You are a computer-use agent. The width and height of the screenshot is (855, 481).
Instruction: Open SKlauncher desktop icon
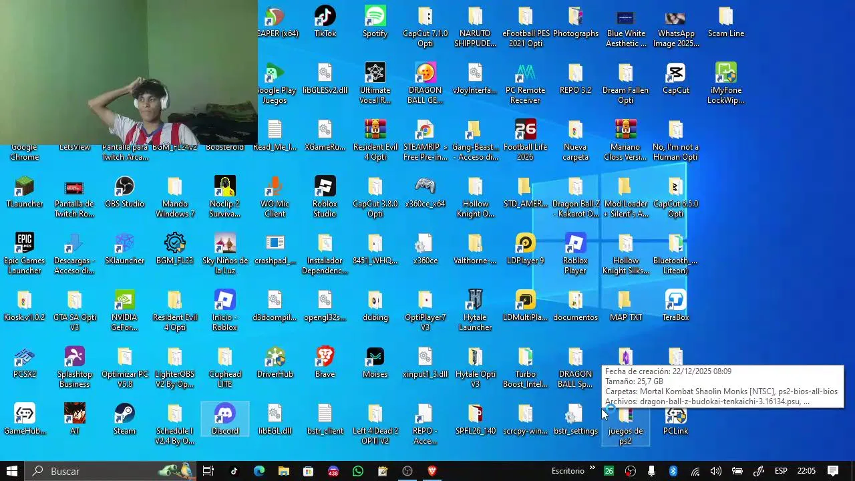[124, 249]
